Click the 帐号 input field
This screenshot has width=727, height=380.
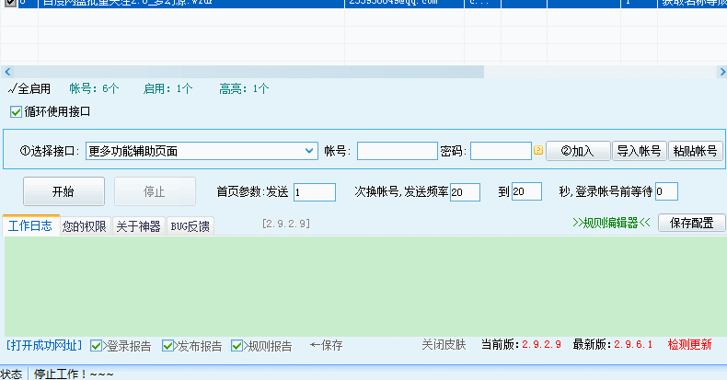(x=397, y=151)
